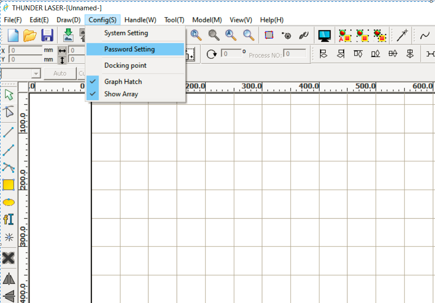Click the red ball icon with letter A
Image resolution: width=435 pixels, height=303 pixels.
[x=345, y=35]
